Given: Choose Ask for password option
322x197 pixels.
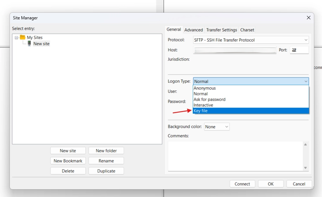Looking at the screenshot, I should (x=251, y=99).
